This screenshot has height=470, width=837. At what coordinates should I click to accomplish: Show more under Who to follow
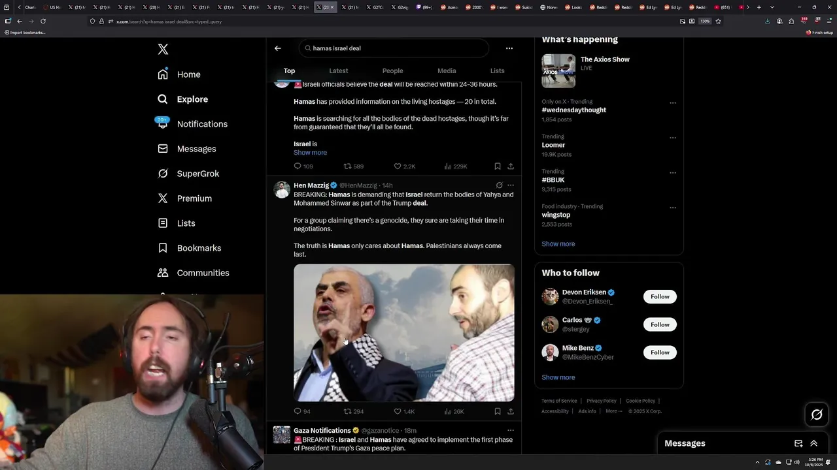pyautogui.click(x=558, y=377)
